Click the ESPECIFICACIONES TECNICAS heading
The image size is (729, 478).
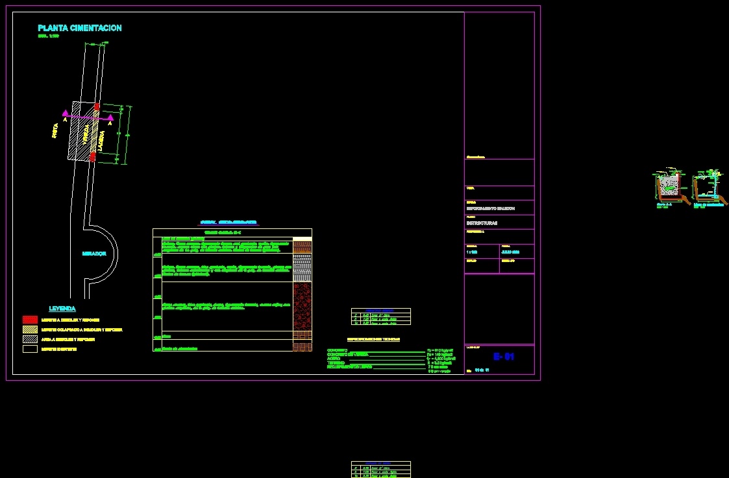(x=373, y=339)
